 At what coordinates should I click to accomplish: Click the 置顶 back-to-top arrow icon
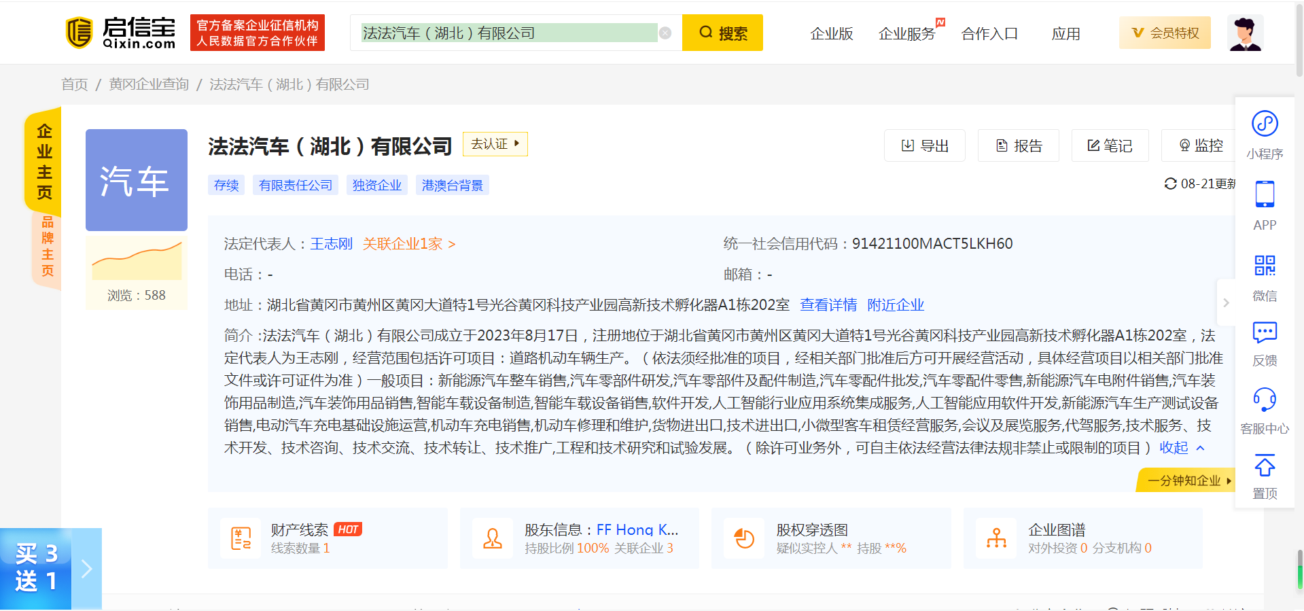click(x=1265, y=466)
